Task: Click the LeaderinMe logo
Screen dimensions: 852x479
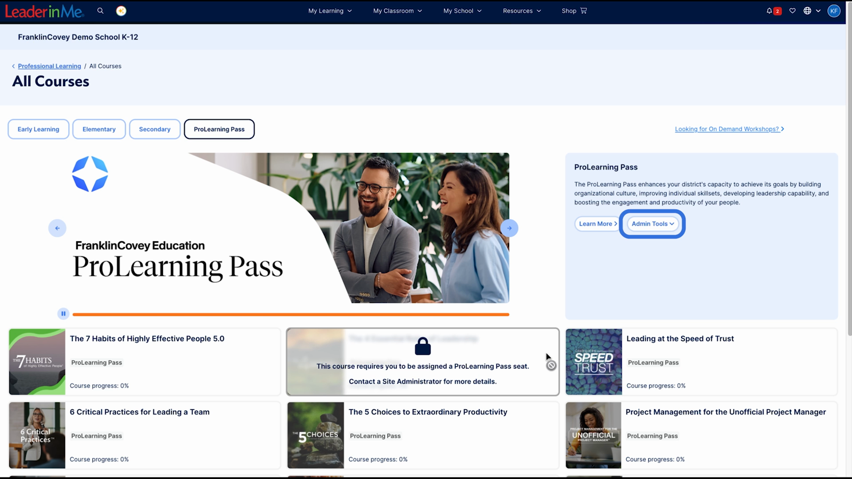Action: click(44, 11)
